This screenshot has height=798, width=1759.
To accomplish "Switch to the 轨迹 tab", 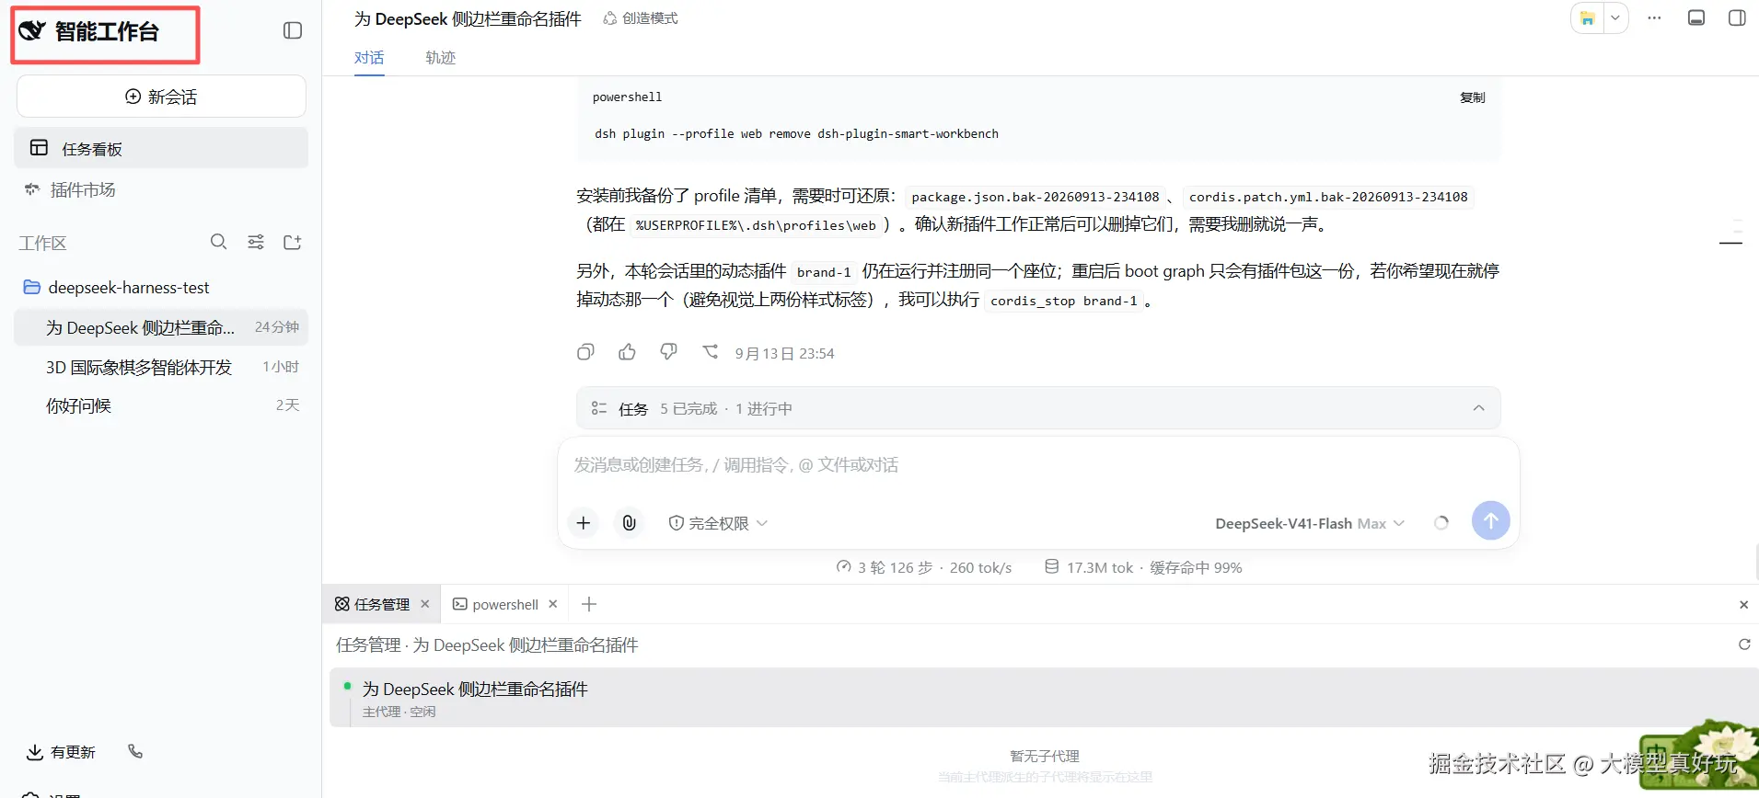I will (440, 57).
